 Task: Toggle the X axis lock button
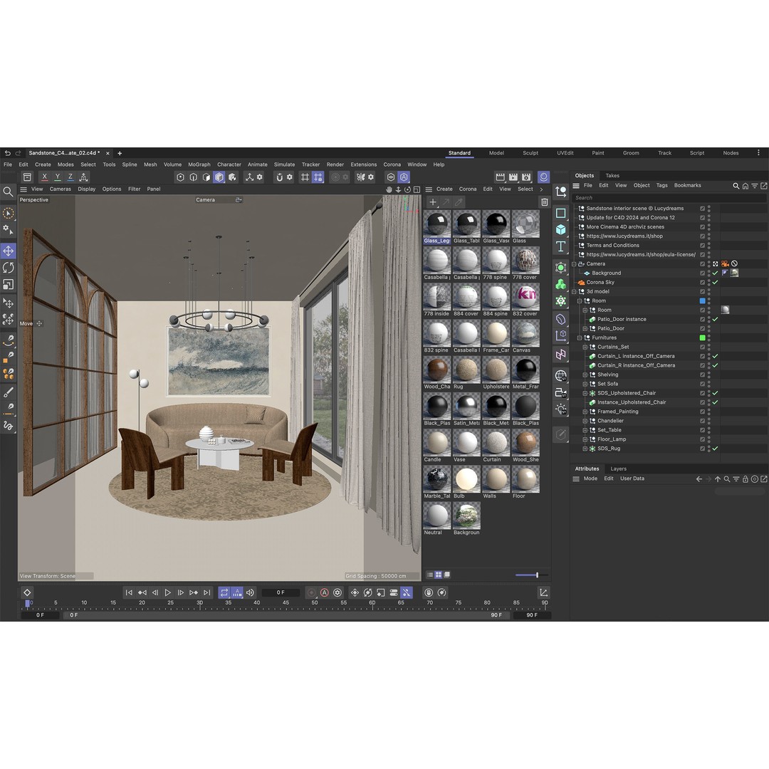(x=44, y=176)
